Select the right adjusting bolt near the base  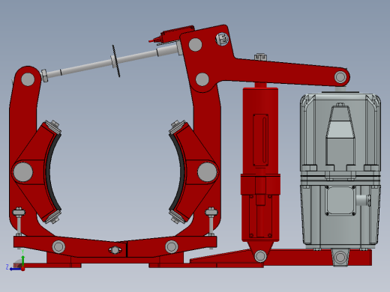pos(211,222)
